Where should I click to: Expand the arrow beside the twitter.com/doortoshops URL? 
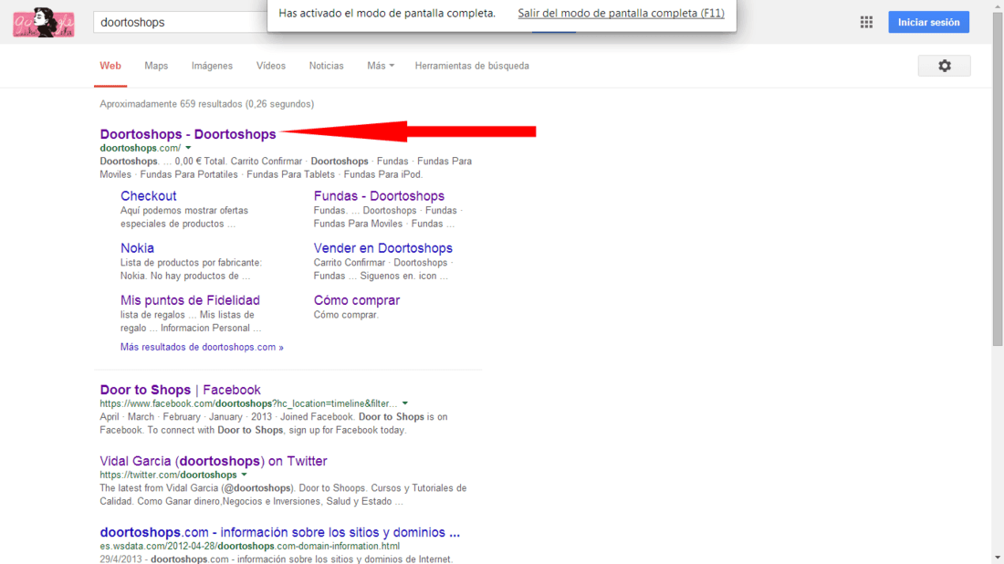[x=244, y=475]
